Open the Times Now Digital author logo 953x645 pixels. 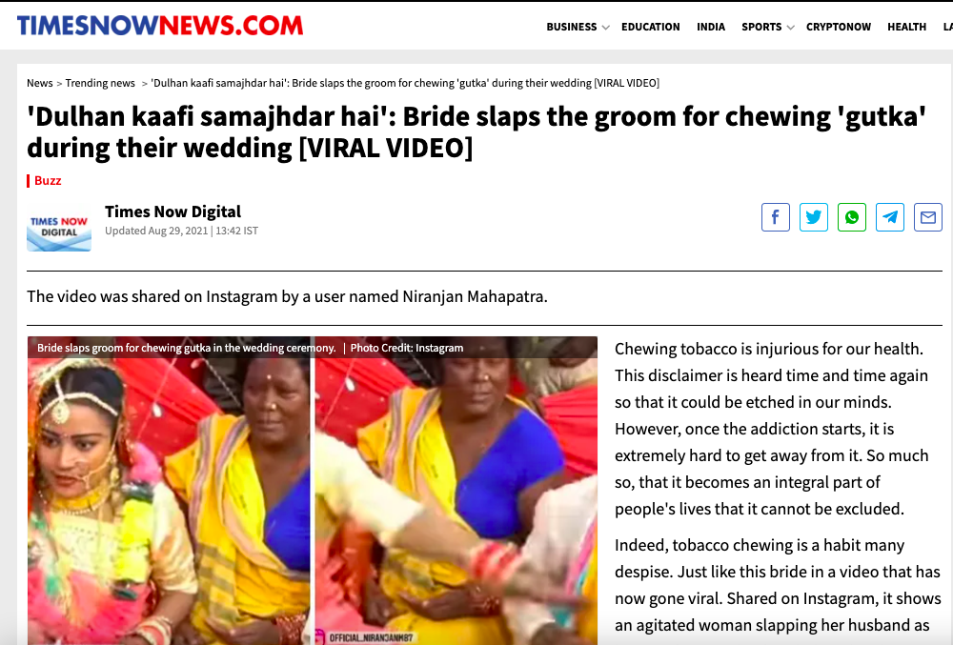(x=59, y=230)
